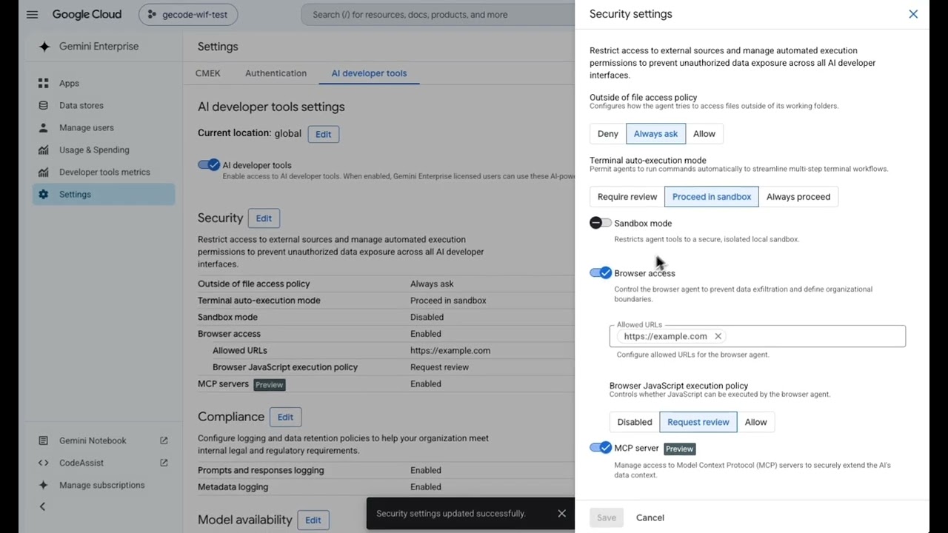
Task: Set JavaScript execution policy to Disabled
Action: pyautogui.click(x=635, y=422)
